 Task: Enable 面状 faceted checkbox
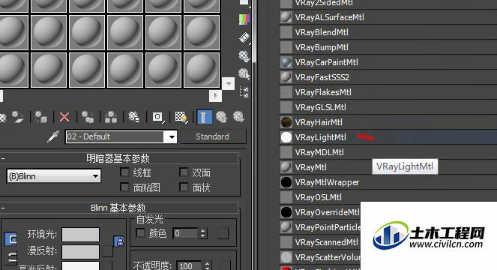coord(184,187)
